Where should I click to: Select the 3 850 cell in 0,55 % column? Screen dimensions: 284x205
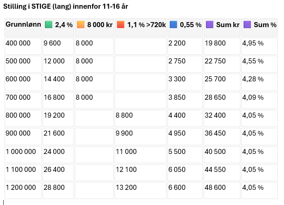coord(185,100)
